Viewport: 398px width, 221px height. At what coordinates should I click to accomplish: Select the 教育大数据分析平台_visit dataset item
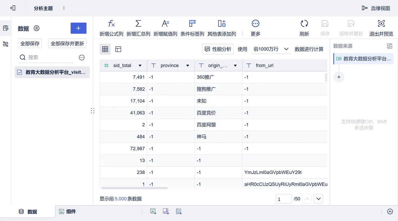52,72
